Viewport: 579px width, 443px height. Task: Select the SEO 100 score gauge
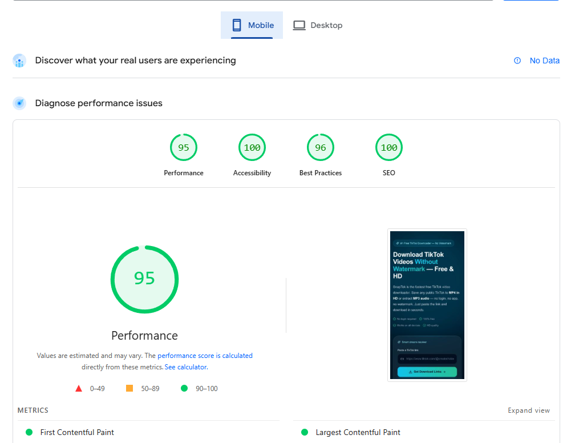point(389,147)
